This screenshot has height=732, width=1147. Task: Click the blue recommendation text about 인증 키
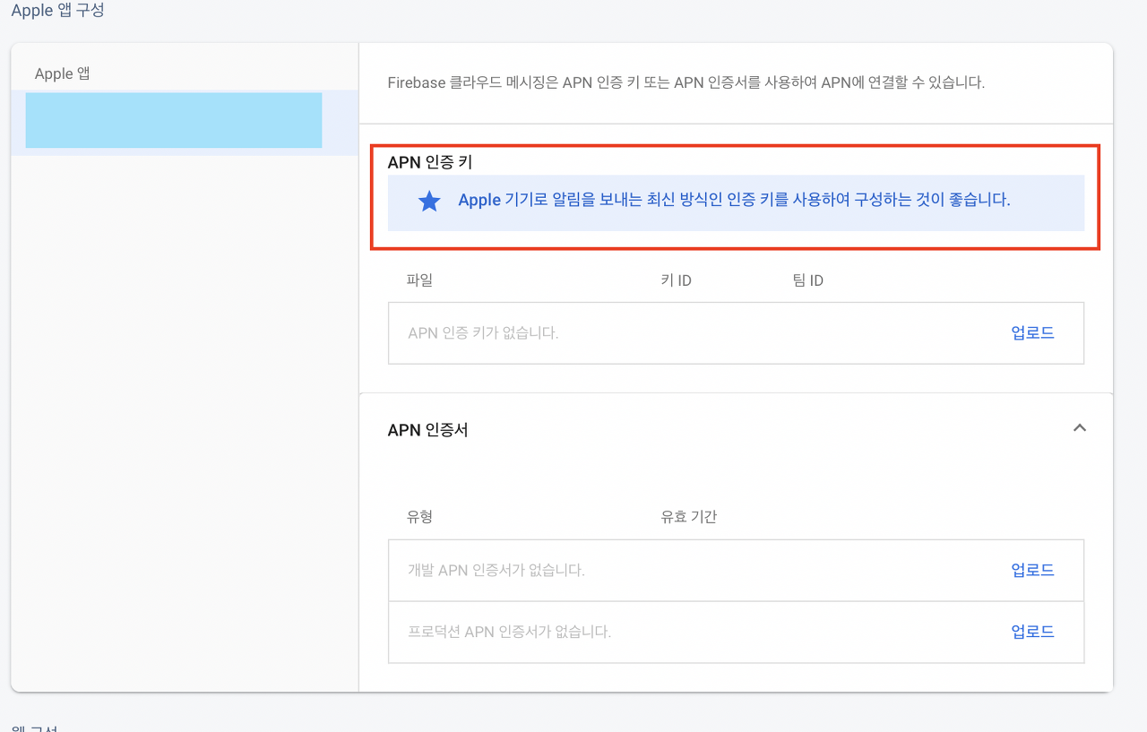[734, 201]
